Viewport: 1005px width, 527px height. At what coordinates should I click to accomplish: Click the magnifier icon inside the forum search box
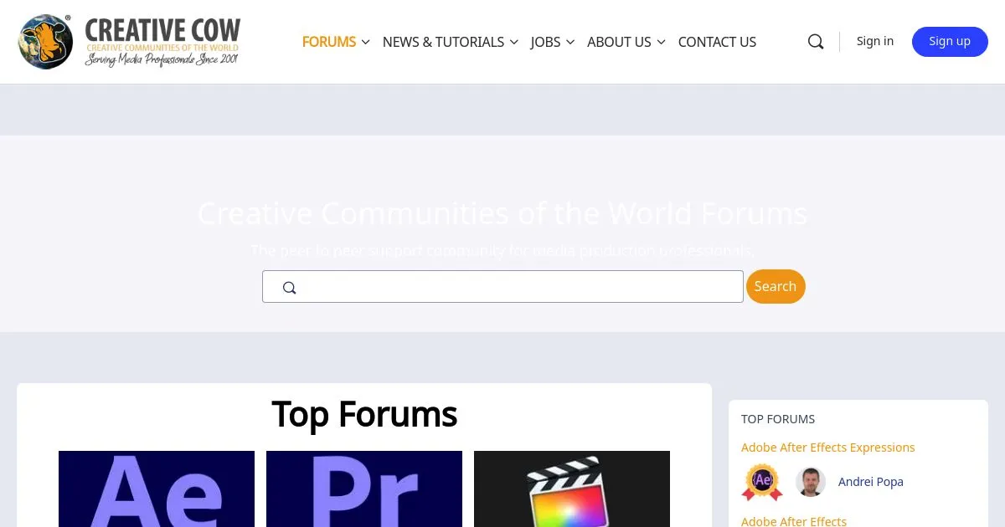tap(290, 288)
